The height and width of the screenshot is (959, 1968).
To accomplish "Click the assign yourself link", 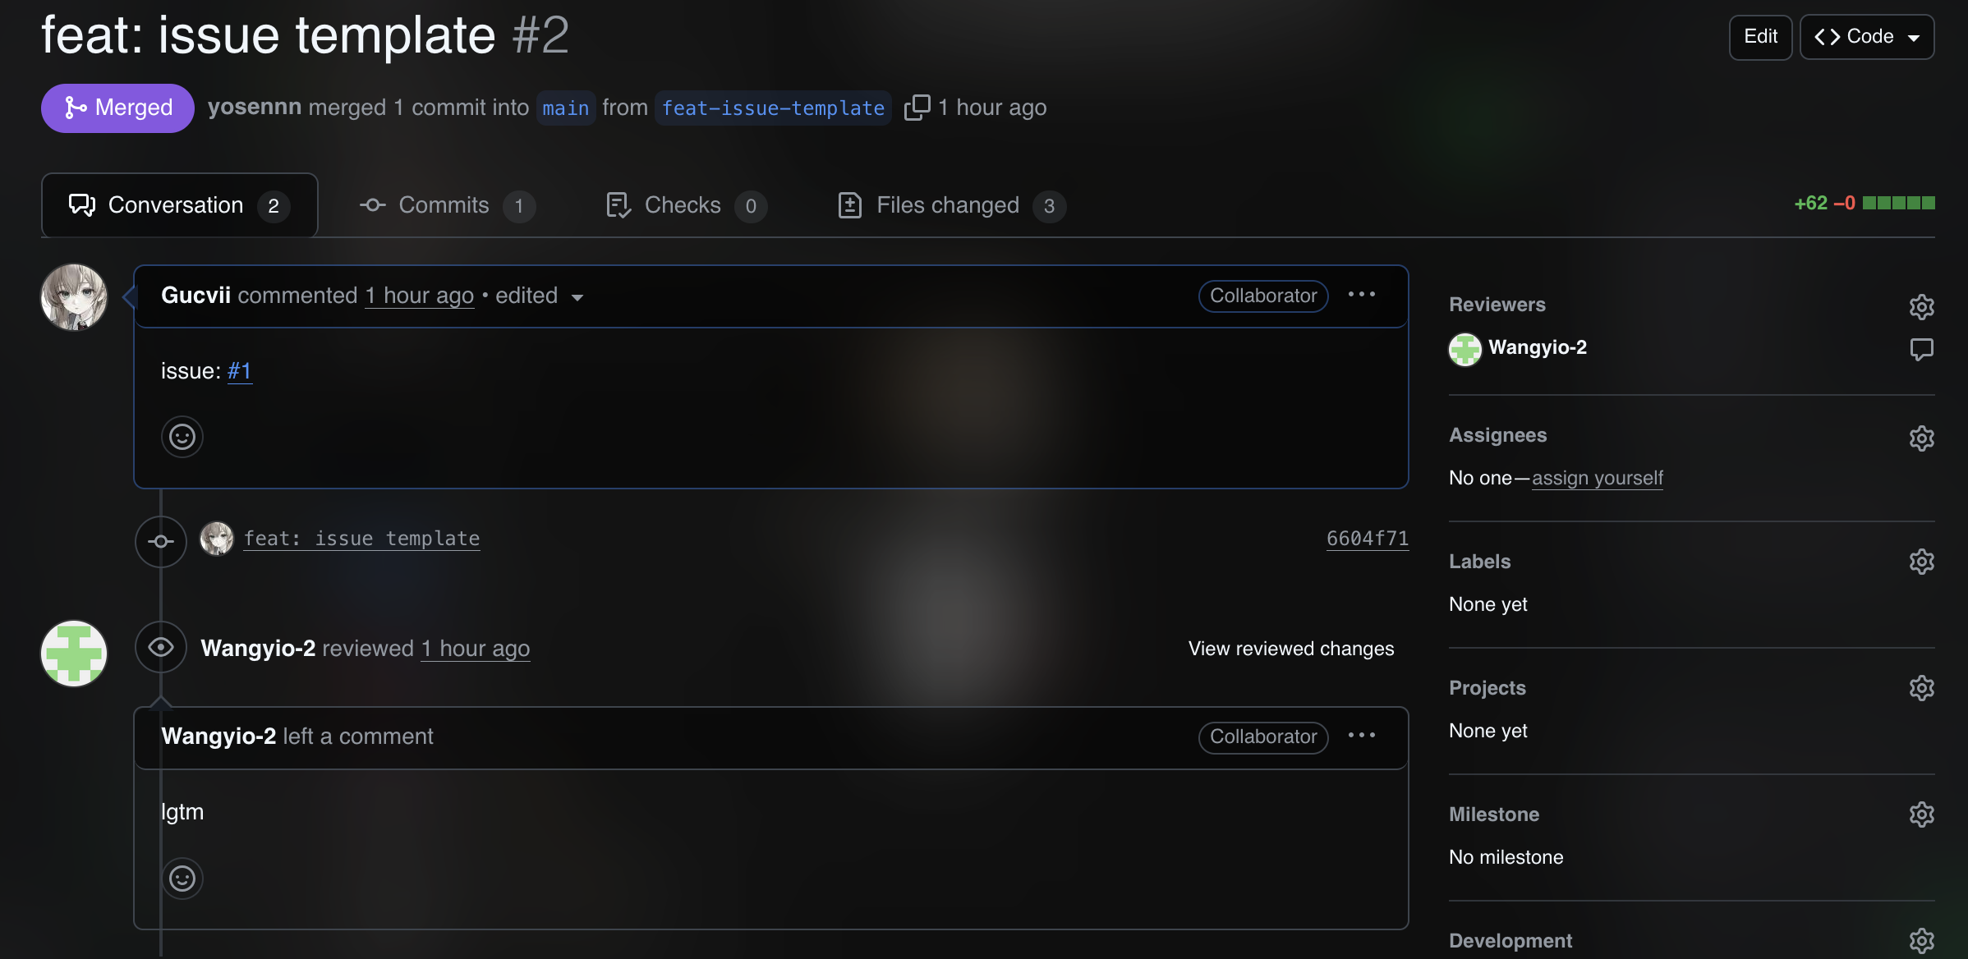I will tap(1597, 478).
